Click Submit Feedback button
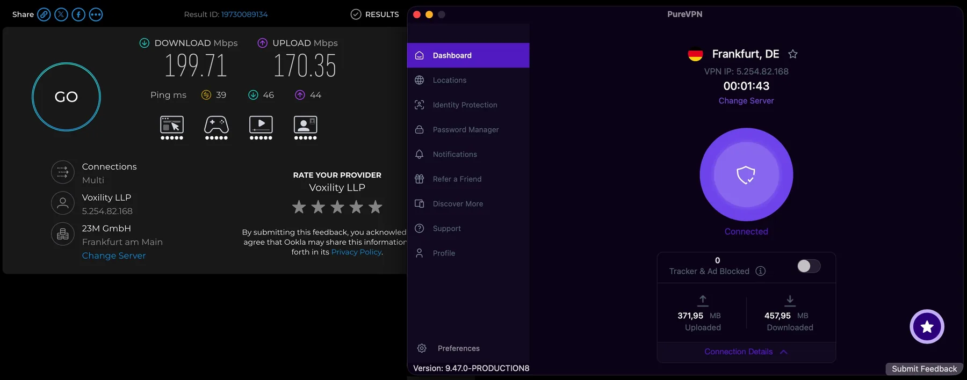 (924, 369)
